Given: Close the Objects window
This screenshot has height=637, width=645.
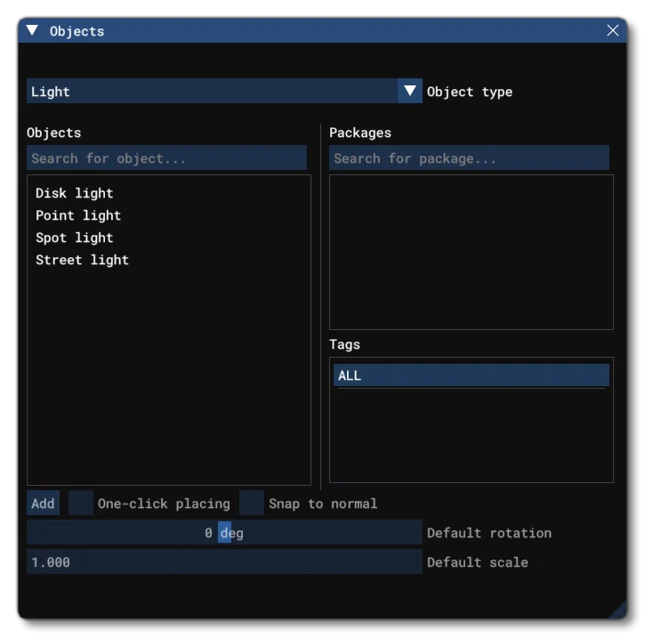Looking at the screenshot, I should point(612,30).
